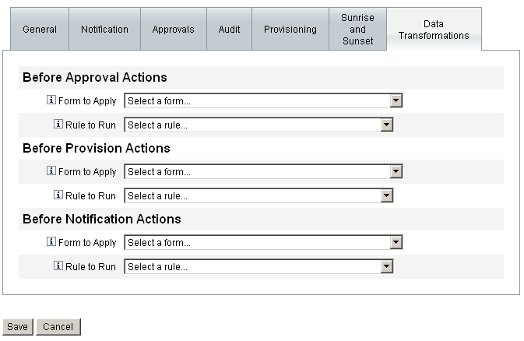Click info icon beside Before Notification Rule to Run
This screenshot has width=524, height=341.
(58, 266)
